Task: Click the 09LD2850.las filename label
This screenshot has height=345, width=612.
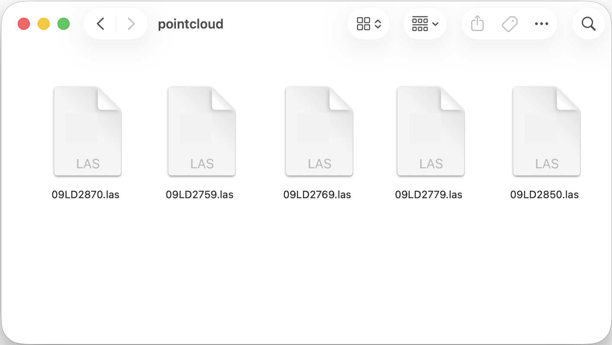Action: [x=545, y=195]
